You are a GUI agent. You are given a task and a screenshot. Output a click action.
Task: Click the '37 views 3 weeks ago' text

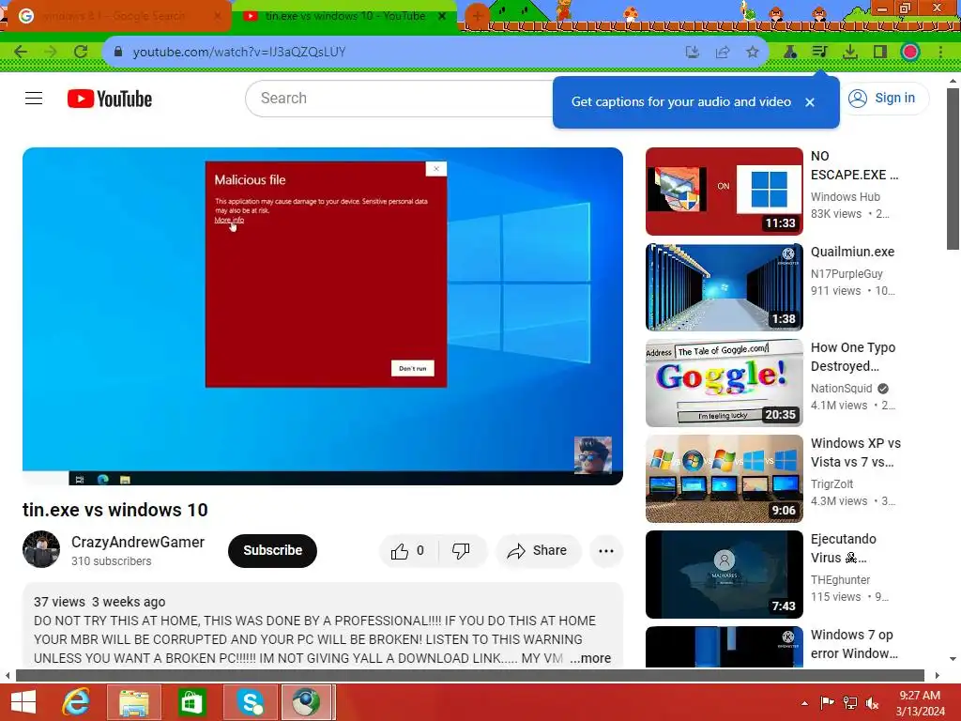pyautogui.click(x=99, y=602)
